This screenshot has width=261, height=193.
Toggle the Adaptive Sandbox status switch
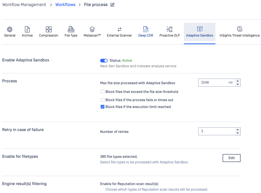104,61
